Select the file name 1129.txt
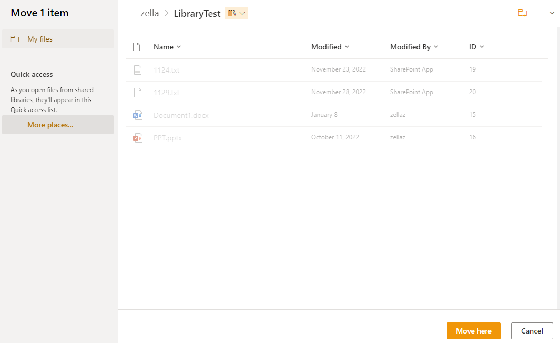560x343 pixels. pos(167,93)
